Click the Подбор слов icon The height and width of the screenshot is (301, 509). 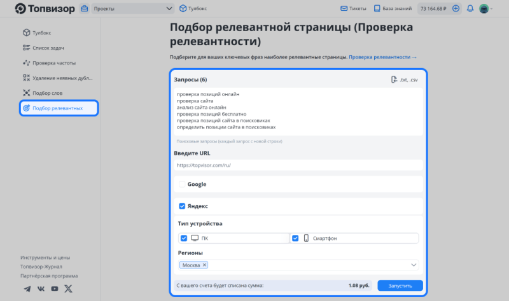(26, 93)
